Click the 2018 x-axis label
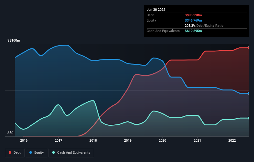The image size is (254, 162). coord(93,140)
